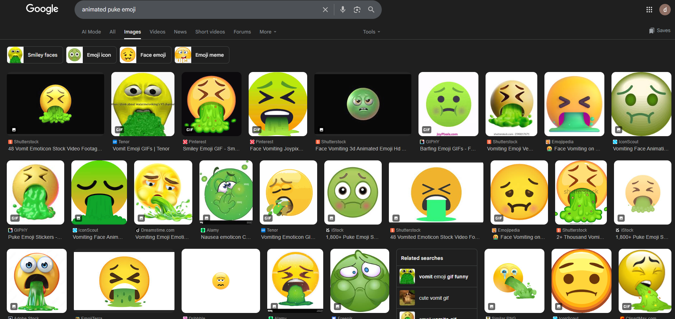This screenshot has height=319, width=675.
Task: Open 'Vomit Emoji GIFs | Tenor' link
Action: 141,149
